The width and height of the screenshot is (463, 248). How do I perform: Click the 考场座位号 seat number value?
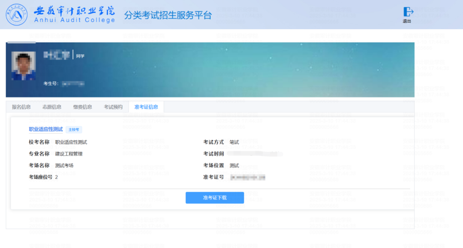coord(56,177)
